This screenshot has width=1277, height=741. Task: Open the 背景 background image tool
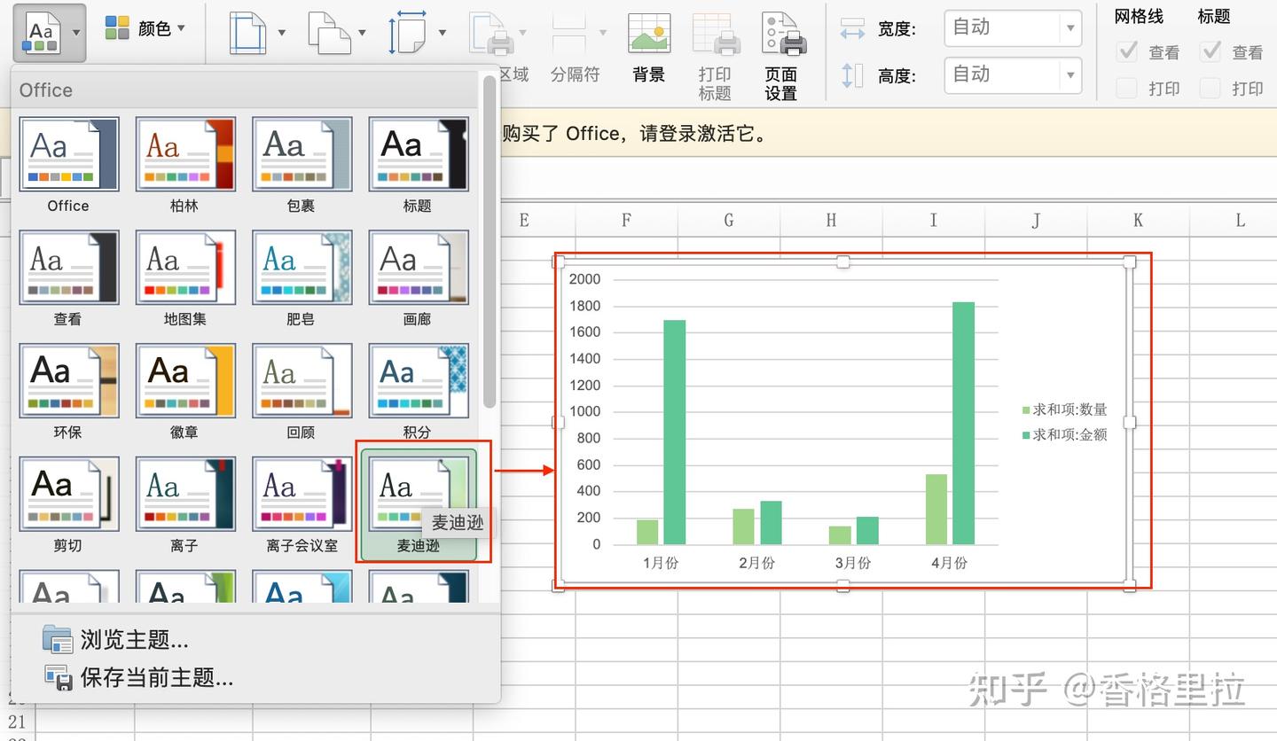click(649, 46)
